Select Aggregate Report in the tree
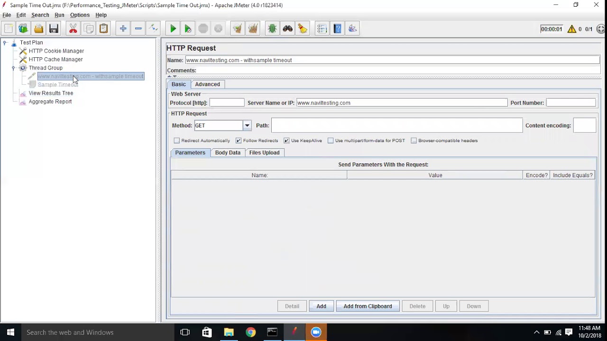Screen dimensions: 607x341 click(x=50, y=102)
